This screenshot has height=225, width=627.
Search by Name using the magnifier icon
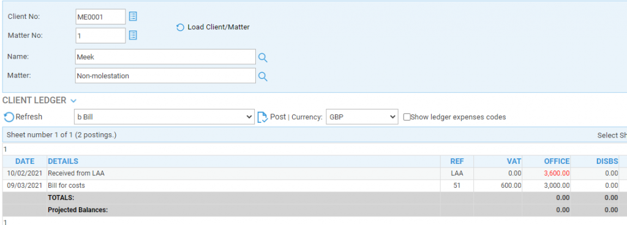click(263, 58)
